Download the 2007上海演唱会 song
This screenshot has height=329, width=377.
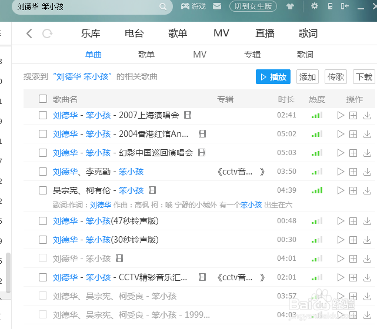[367, 115]
